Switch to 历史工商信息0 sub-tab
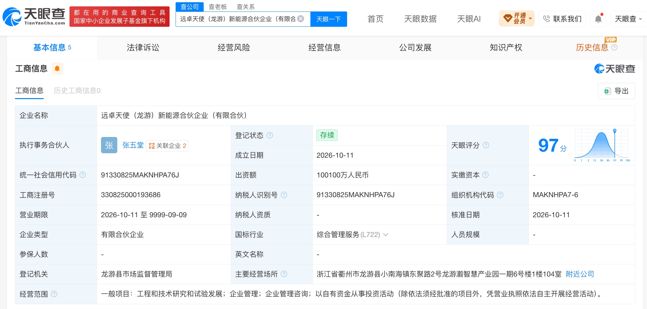 click(x=77, y=91)
